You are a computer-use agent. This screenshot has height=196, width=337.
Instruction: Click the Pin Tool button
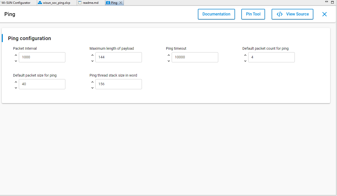point(253,14)
